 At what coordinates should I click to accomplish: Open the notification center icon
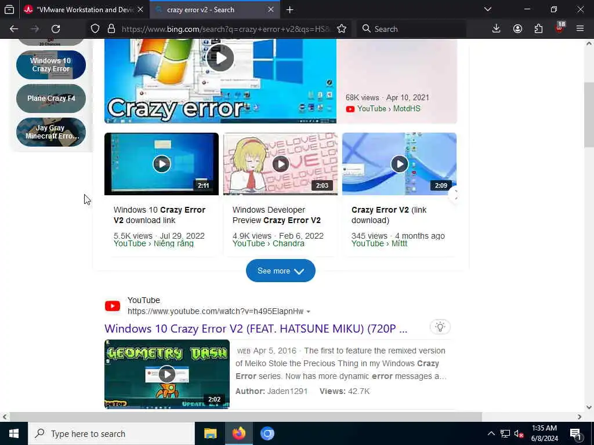(575, 434)
